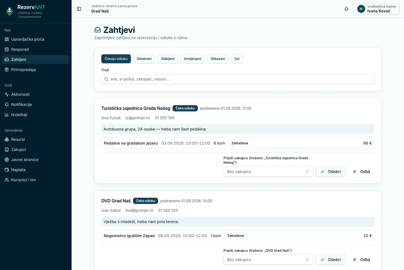The image size is (404, 270).
Task: Go to Raspored in the sidebar
Action: [x=36, y=49]
